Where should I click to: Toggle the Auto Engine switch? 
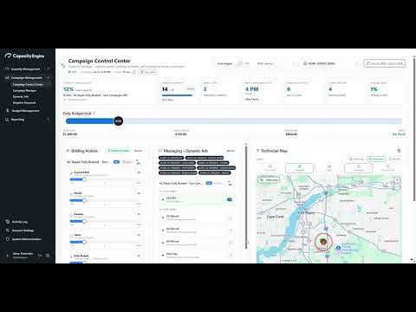pyautogui.click(x=238, y=63)
